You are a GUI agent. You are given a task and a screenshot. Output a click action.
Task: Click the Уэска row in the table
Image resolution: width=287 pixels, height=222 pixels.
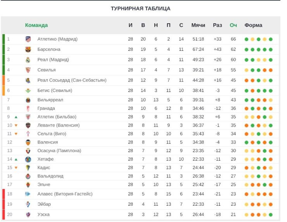140,215
